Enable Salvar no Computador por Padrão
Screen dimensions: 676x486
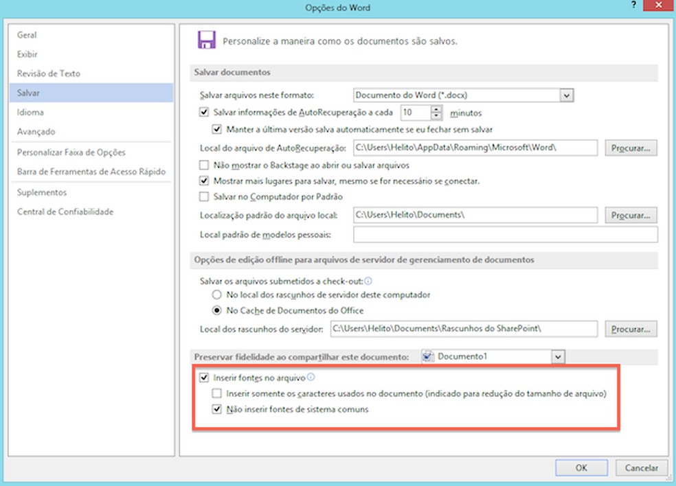tap(203, 198)
